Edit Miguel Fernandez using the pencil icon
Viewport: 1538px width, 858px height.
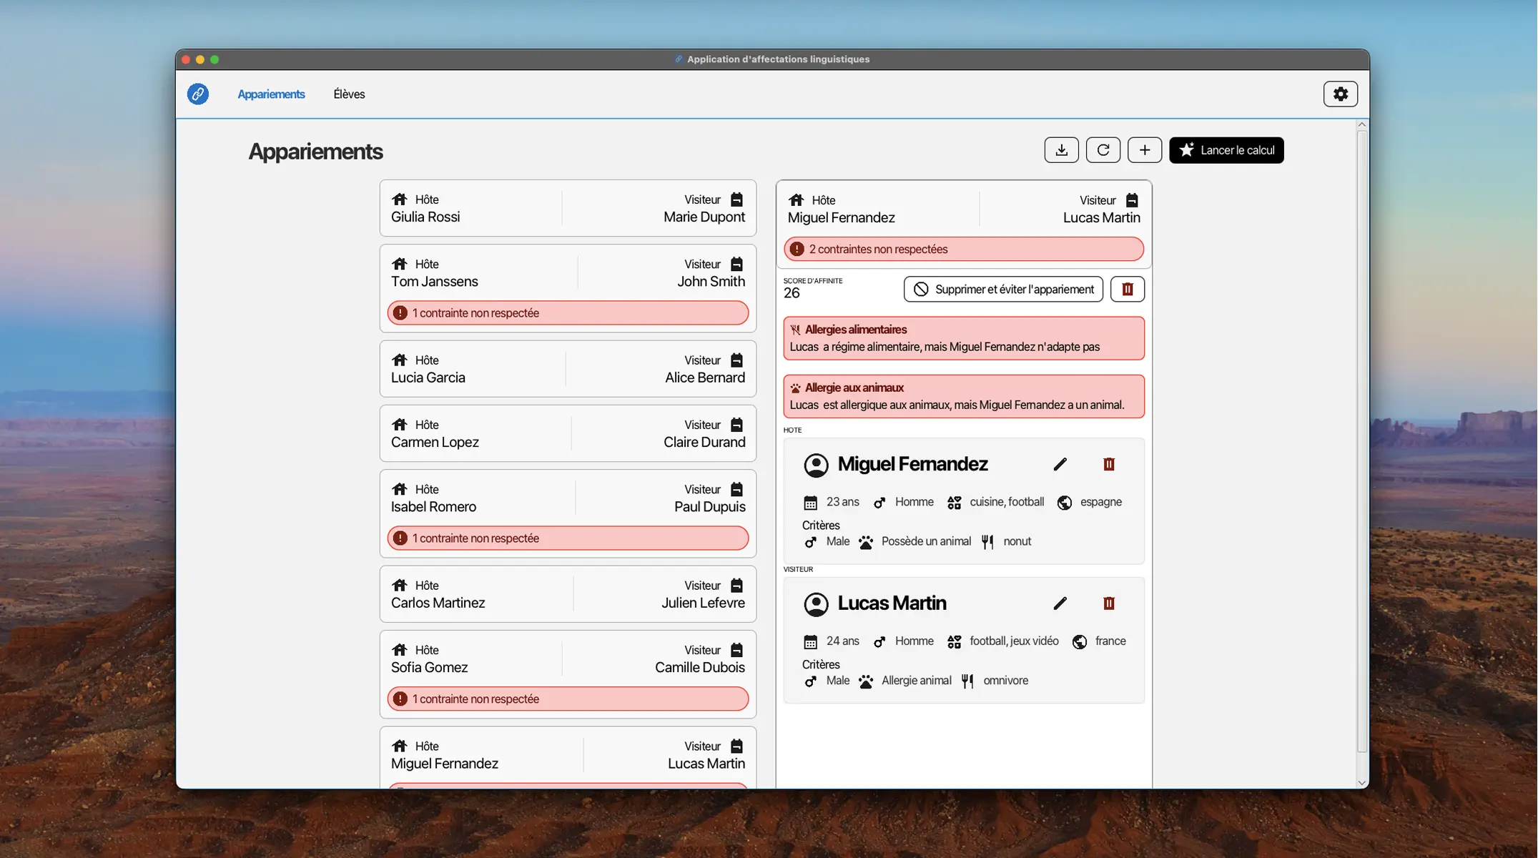coord(1060,464)
